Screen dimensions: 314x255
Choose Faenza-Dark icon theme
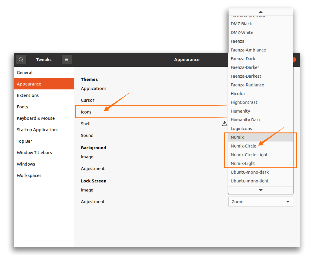point(243,59)
